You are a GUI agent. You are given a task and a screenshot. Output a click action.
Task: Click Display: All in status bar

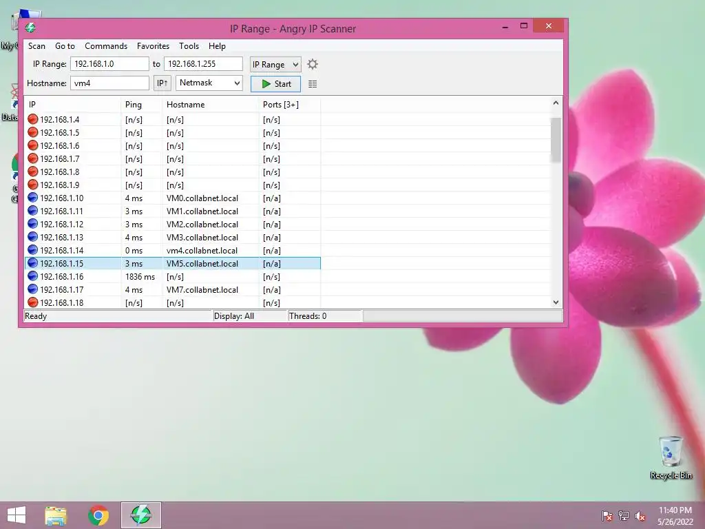coord(234,315)
